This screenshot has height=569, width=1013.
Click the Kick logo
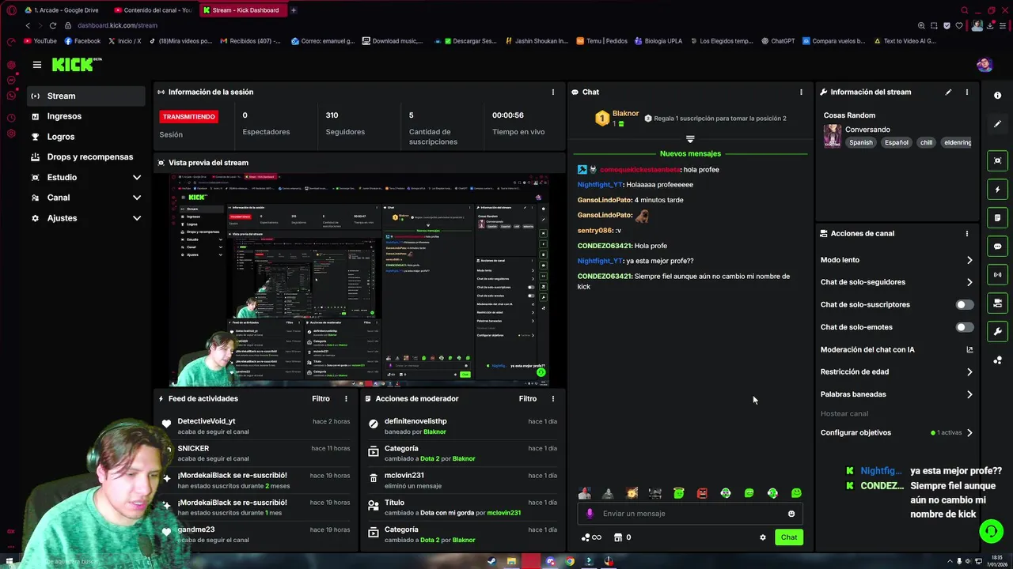coord(77,65)
